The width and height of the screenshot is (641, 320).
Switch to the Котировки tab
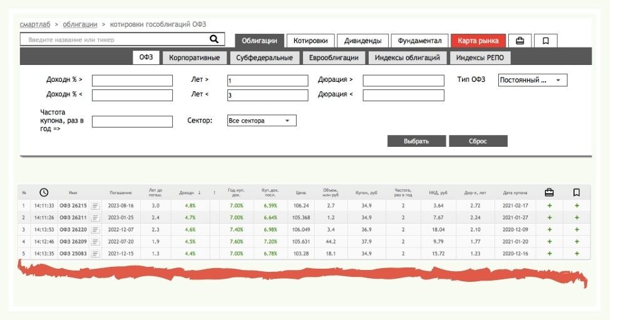point(310,41)
